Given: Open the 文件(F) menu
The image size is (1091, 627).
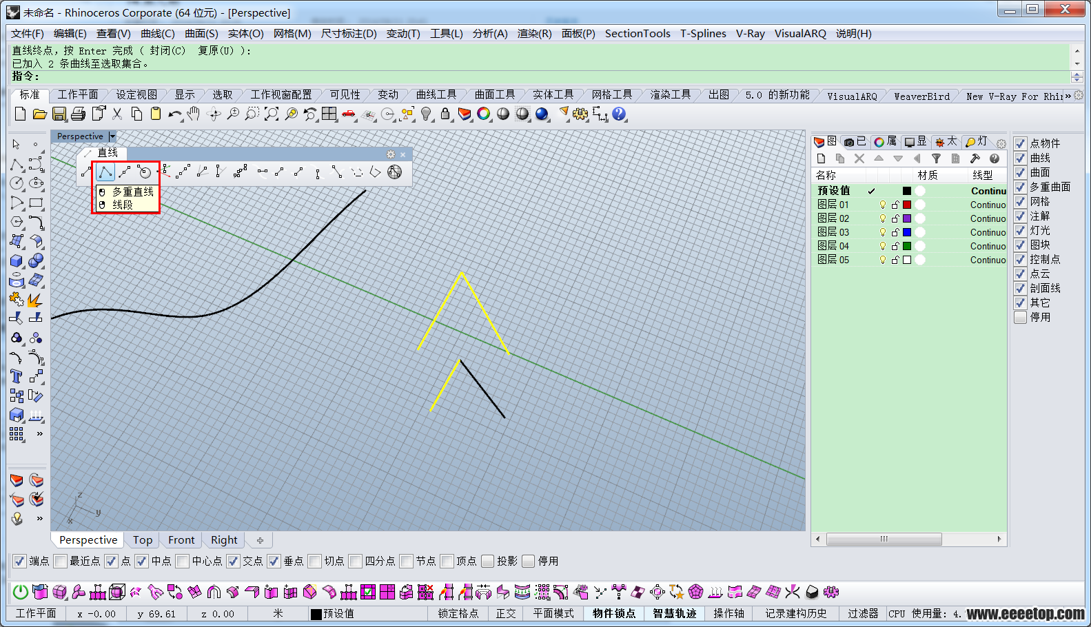Looking at the screenshot, I should point(28,33).
